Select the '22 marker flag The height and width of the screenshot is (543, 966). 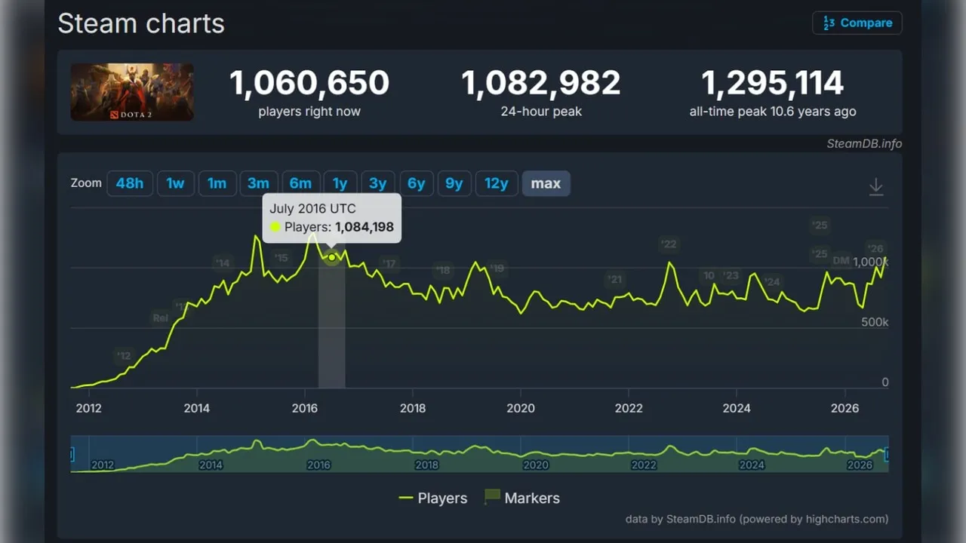[669, 244]
